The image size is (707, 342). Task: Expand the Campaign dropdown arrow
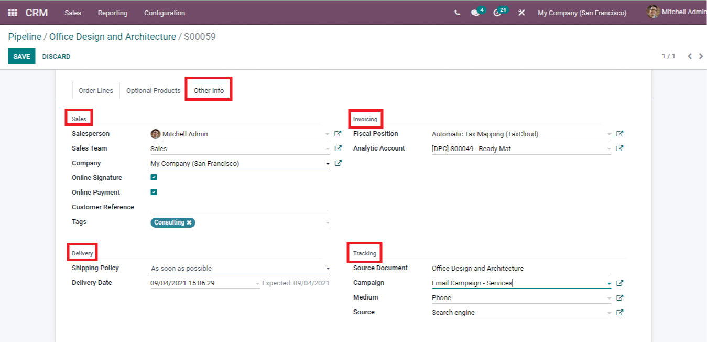pos(609,283)
